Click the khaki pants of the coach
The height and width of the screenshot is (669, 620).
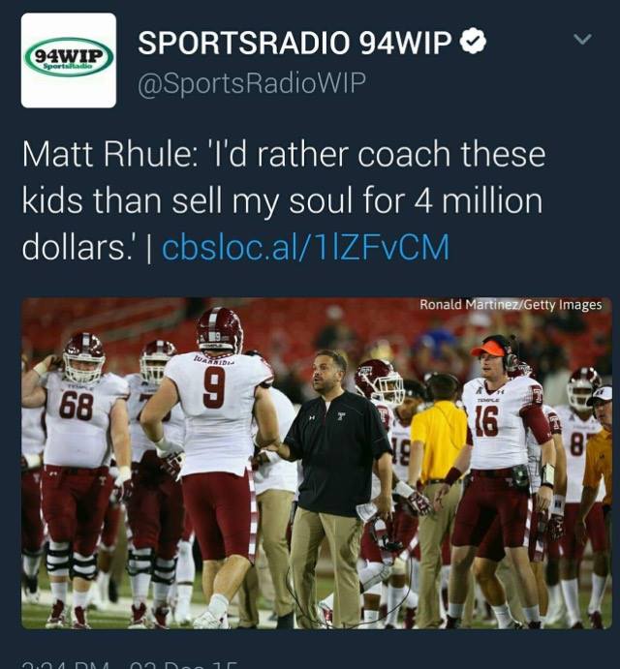326,567
